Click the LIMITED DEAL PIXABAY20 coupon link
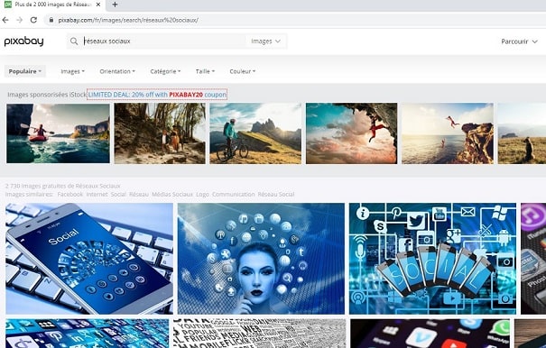This screenshot has width=546, height=348. 157,95
